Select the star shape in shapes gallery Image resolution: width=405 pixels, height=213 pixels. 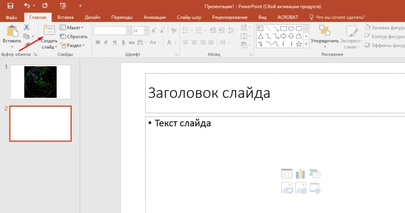coord(299,44)
